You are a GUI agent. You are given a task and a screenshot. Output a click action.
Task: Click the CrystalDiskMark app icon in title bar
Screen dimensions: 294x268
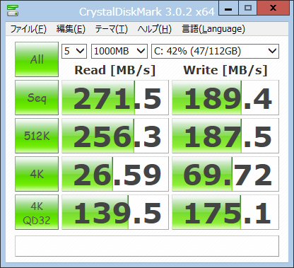(x=13, y=10)
